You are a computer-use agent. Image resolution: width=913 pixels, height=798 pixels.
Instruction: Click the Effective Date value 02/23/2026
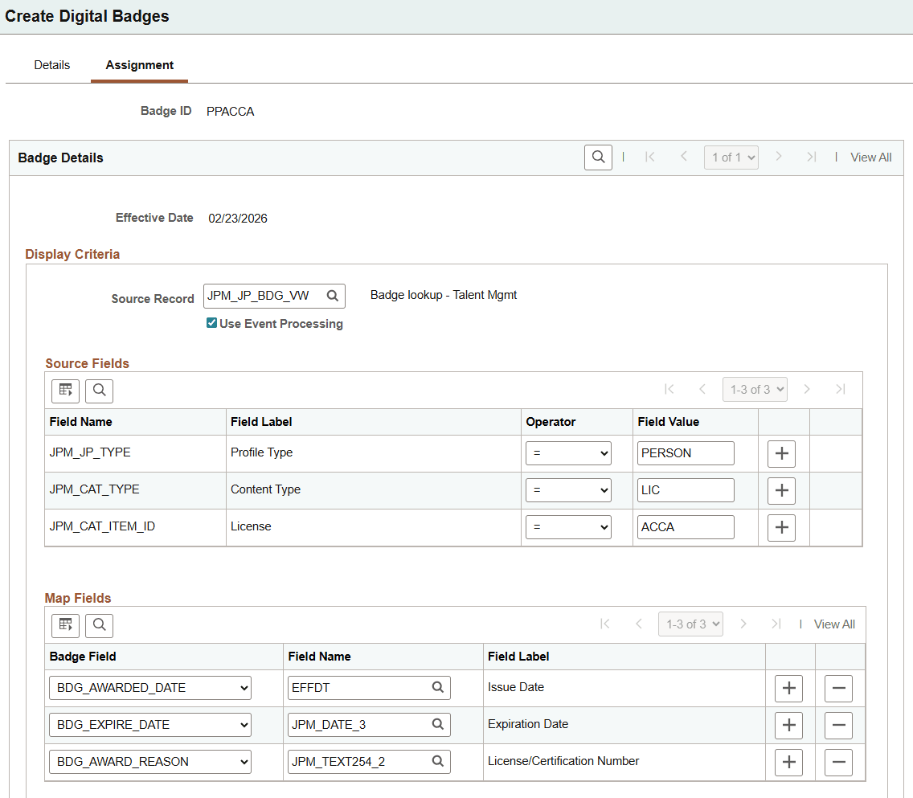click(x=238, y=219)
